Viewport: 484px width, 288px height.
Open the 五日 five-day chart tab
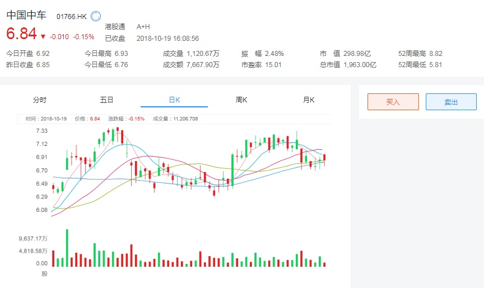click(107, 100)
